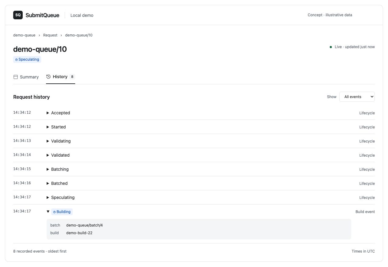
Task: Click the build value demo-build-22
Action: pos(79,233)
